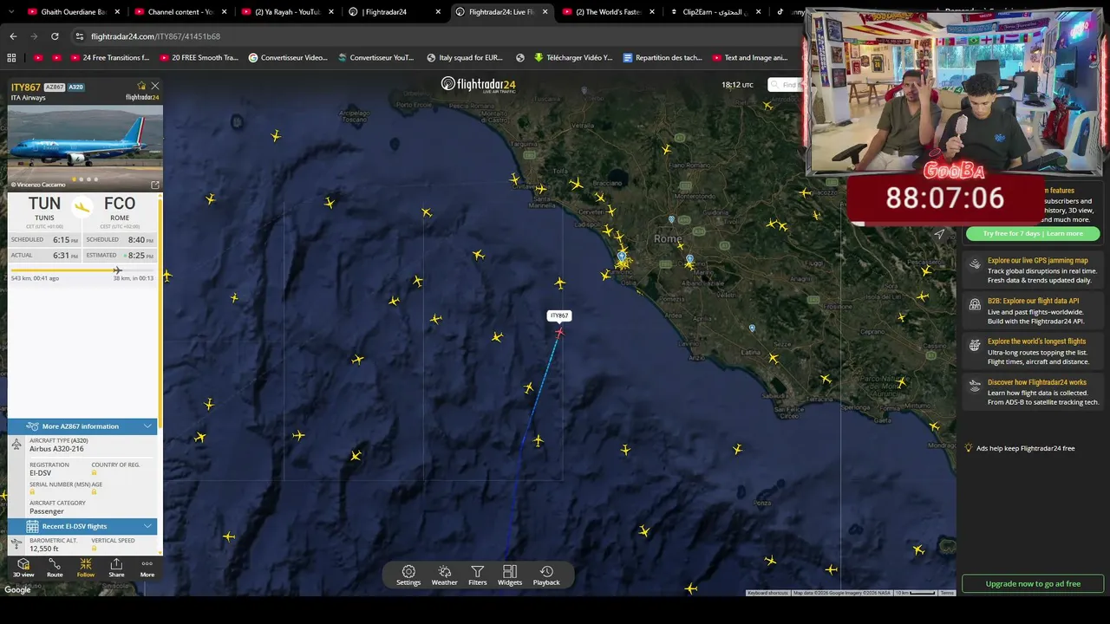
Task: Switch to Ya Rayah YouTube tab
Action: pos(287,12)
